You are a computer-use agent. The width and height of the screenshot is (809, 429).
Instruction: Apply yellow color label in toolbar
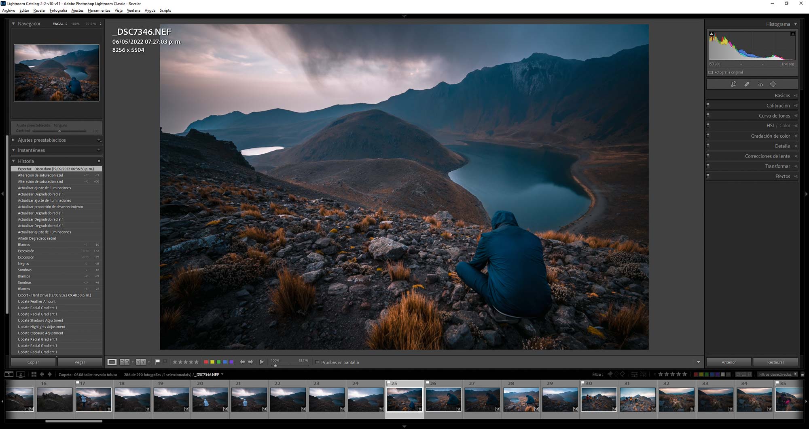[x=212, y=362]
